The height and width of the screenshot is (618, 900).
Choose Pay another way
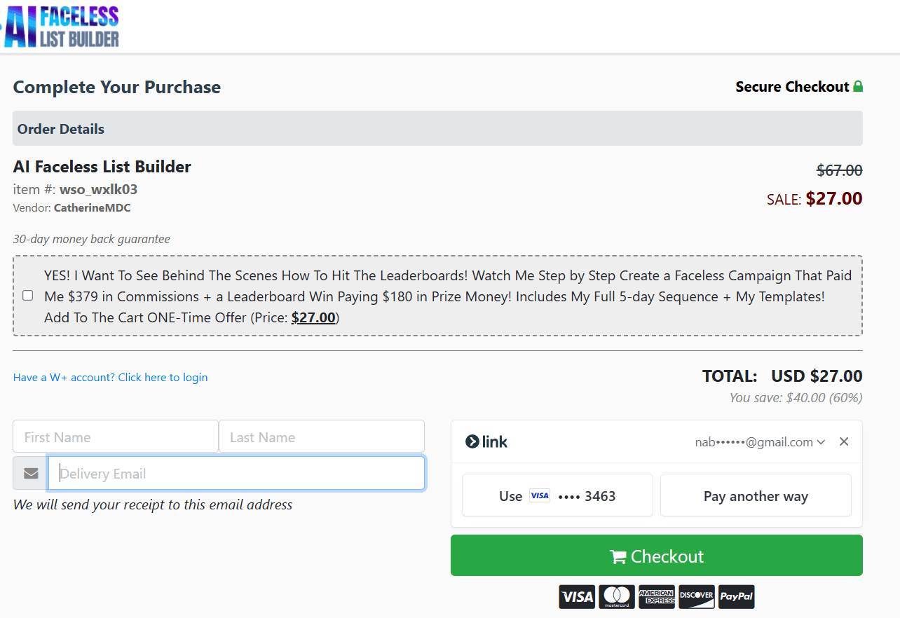point(755,495)
